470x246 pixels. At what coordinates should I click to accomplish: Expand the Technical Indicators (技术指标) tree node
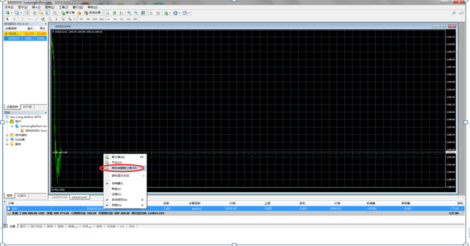click(x=7, y=135)
